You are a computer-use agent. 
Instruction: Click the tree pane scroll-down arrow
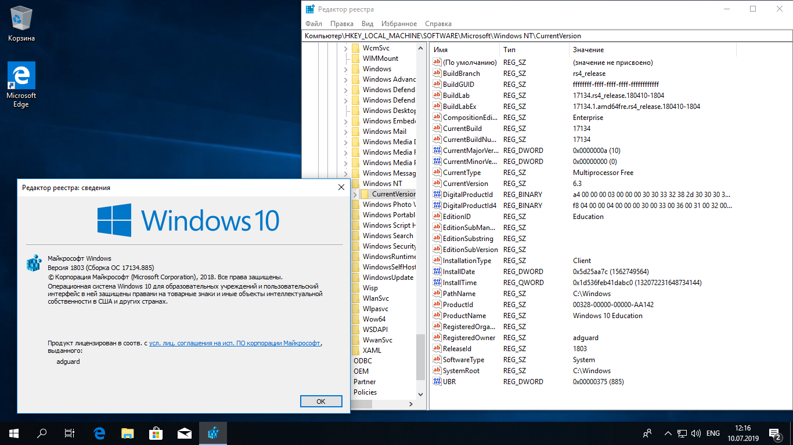click(421, 394)
